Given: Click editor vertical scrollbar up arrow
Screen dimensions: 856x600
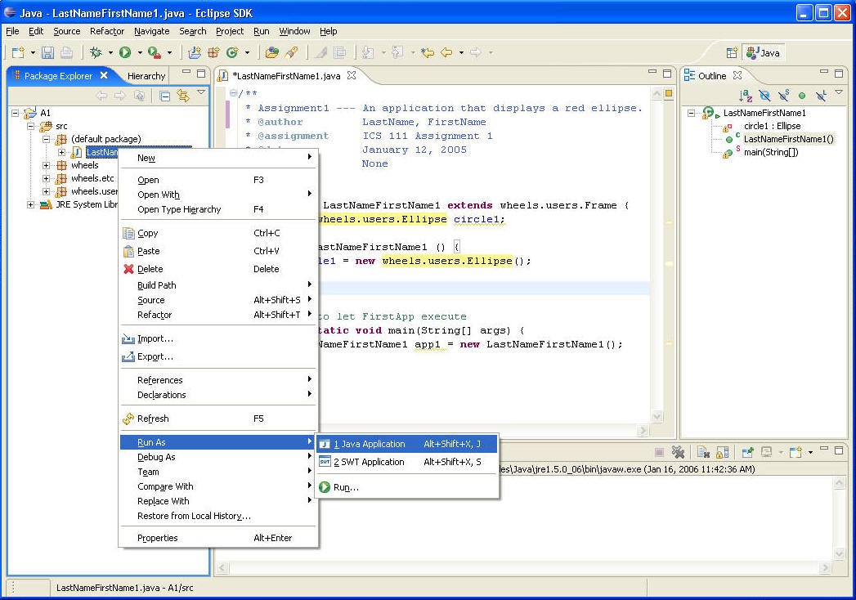Looking at the screenshot, I should (657, 94).
